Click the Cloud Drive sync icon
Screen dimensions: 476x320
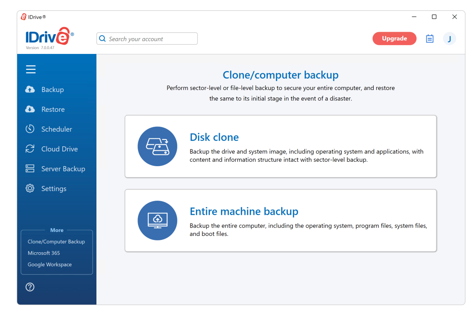30,149
